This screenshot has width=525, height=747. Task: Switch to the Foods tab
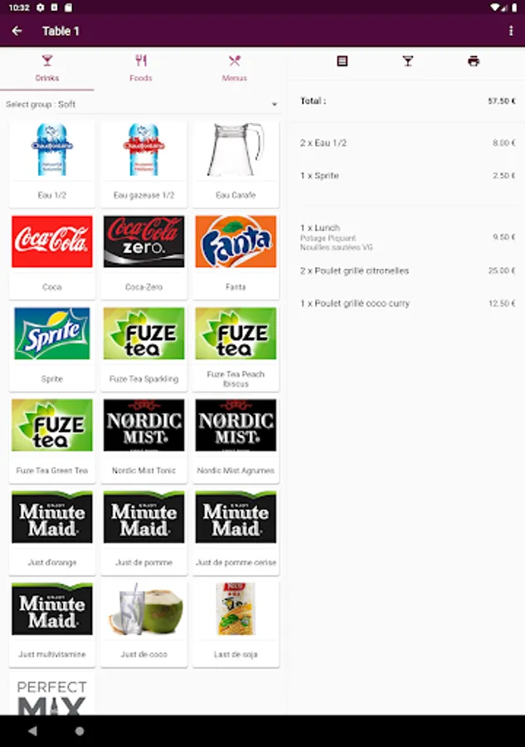coord(141,69)
